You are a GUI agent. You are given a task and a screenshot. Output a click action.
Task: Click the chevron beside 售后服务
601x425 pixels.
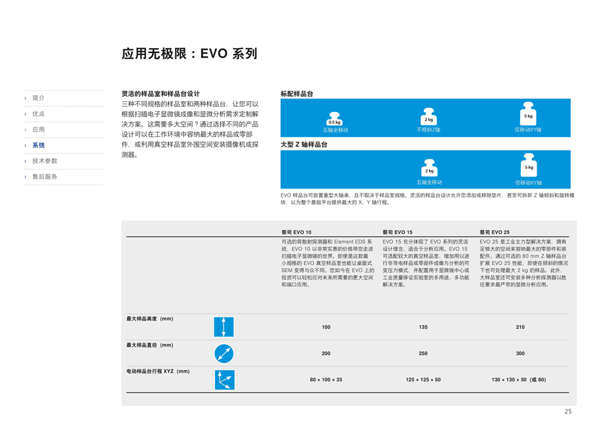25,177
